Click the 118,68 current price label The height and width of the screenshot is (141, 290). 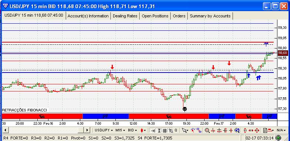(282, 53)
